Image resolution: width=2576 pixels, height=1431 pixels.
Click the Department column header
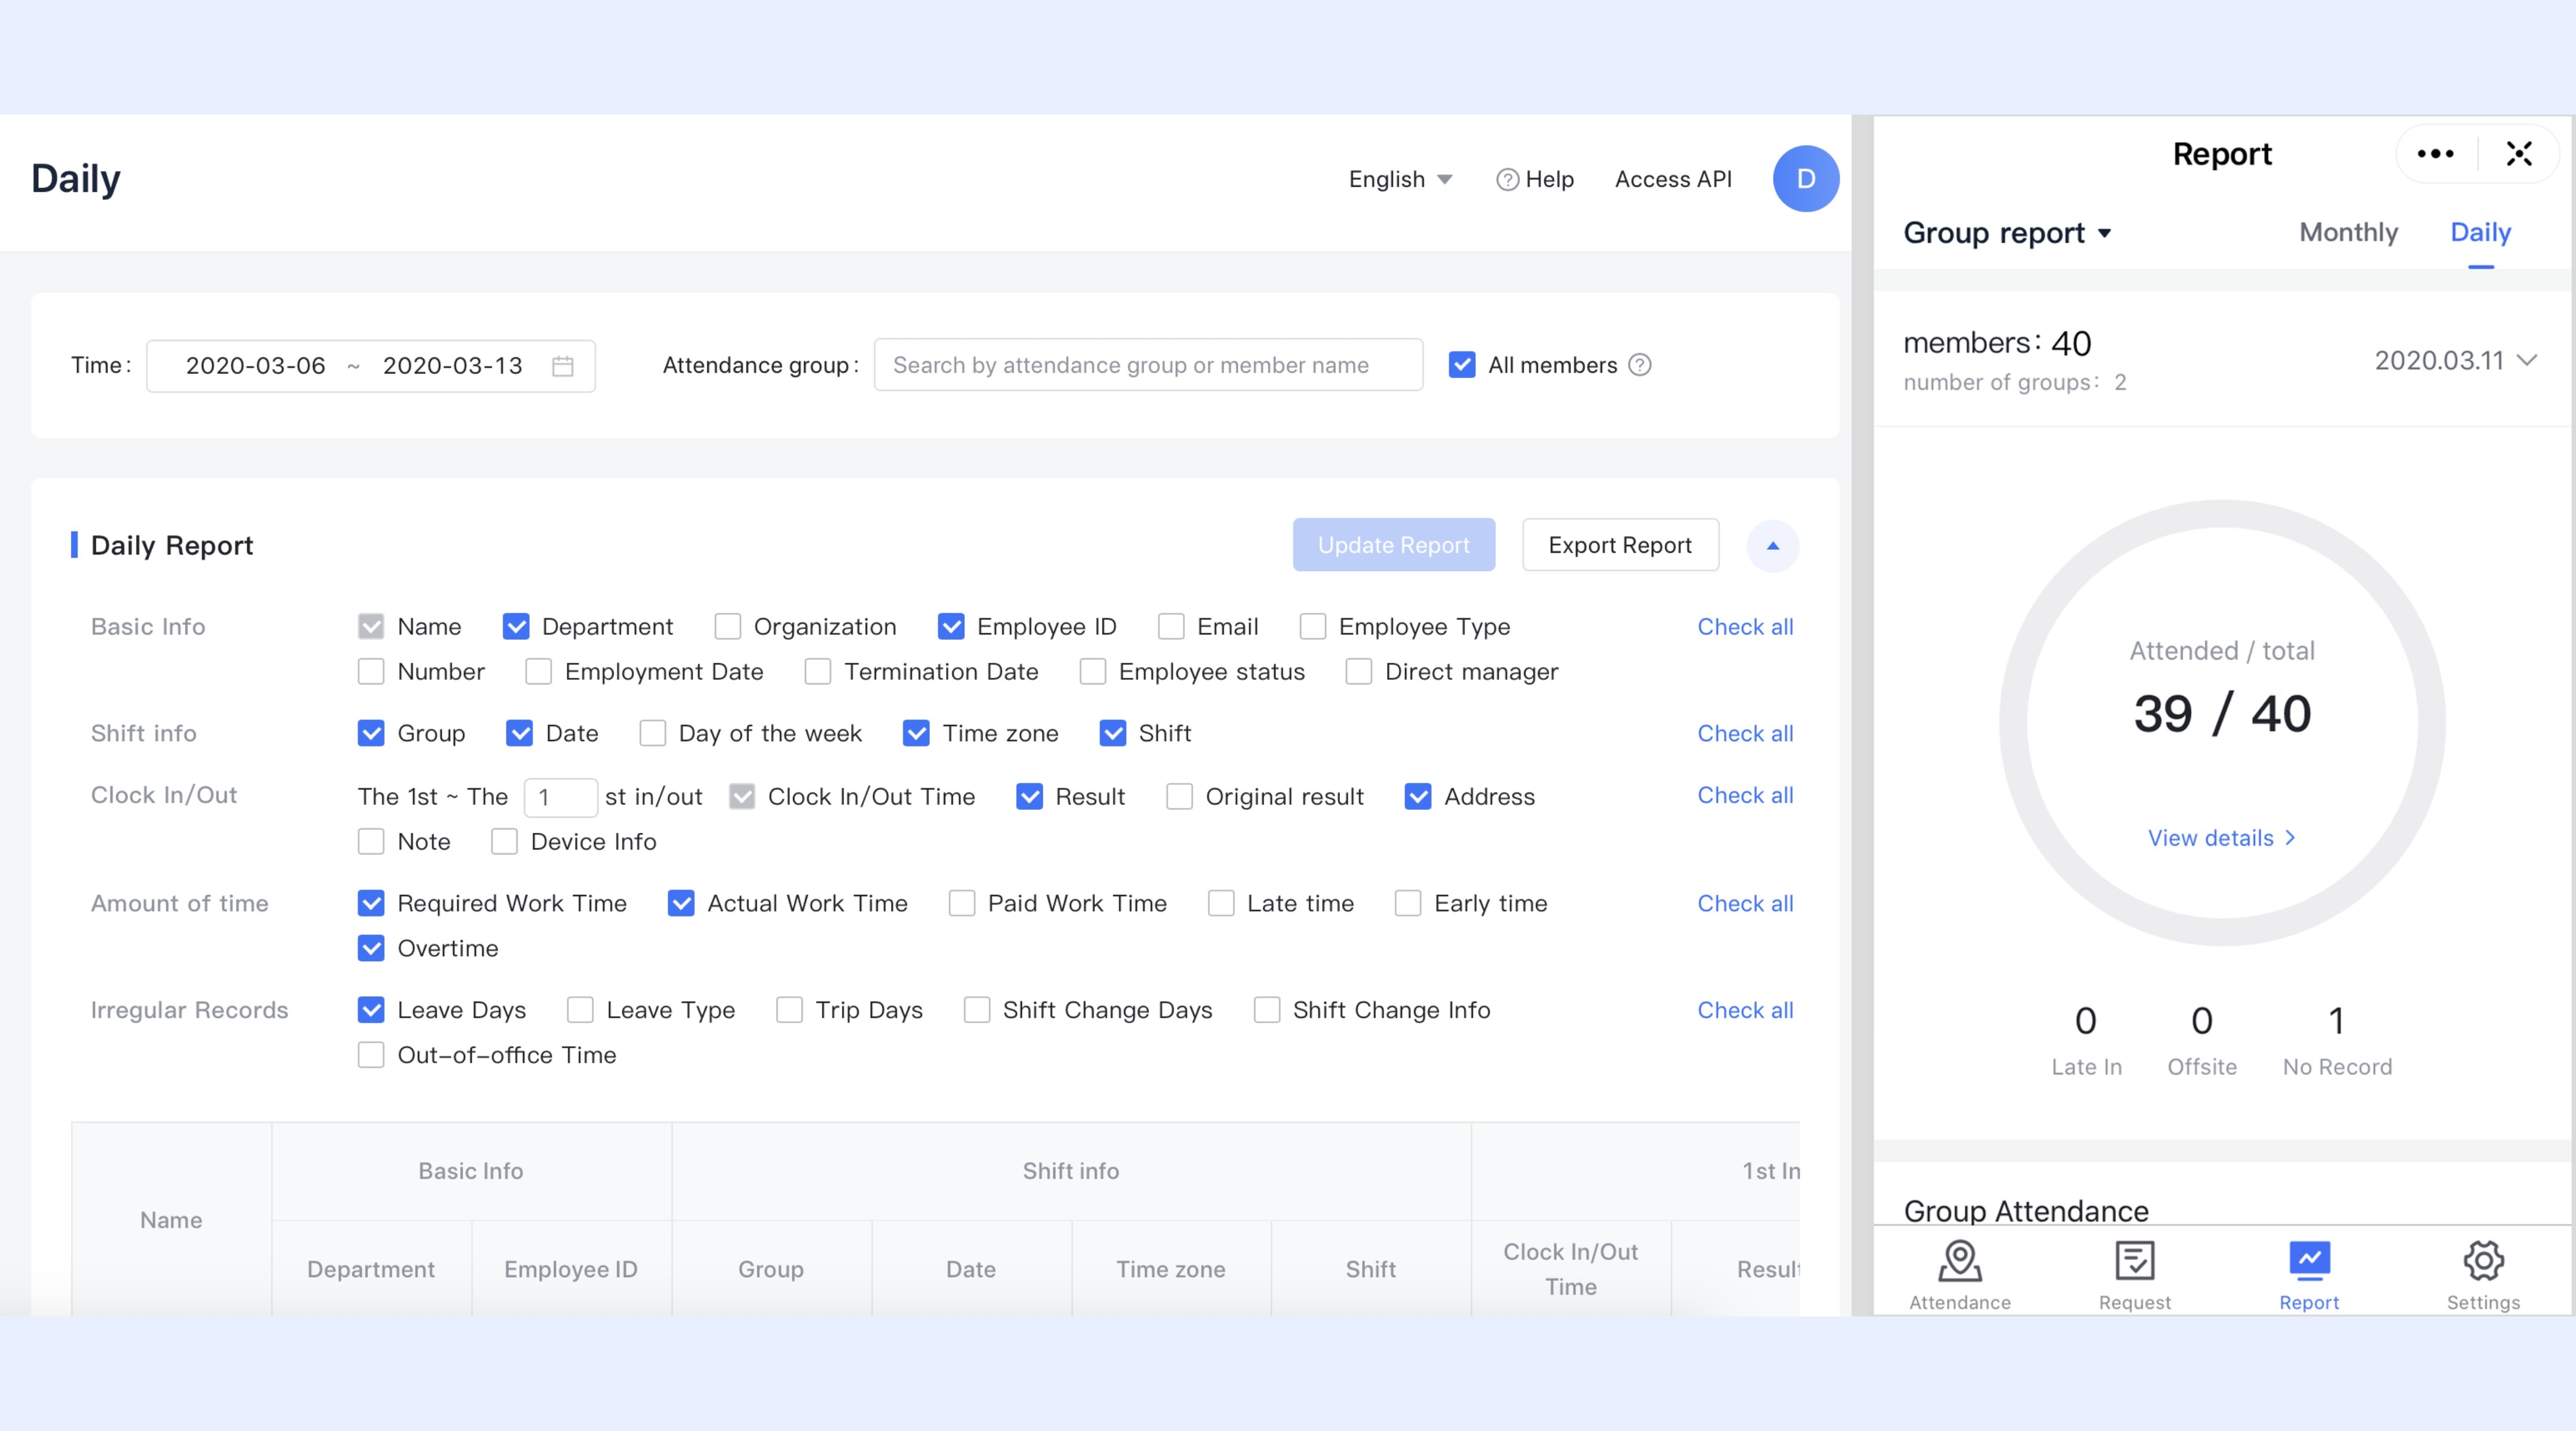click(x=371, y=1269)
